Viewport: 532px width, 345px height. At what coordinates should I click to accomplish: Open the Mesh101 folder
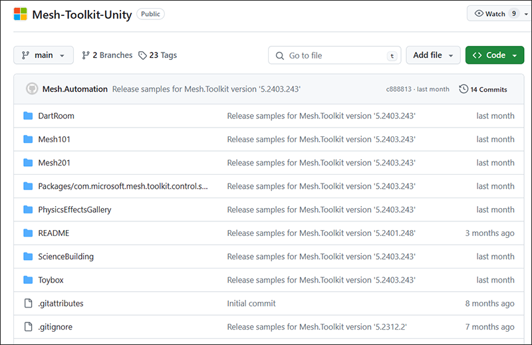[54, 139]
